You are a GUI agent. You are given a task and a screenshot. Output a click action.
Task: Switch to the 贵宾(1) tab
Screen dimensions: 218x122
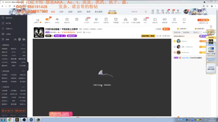tap(196, 32)
